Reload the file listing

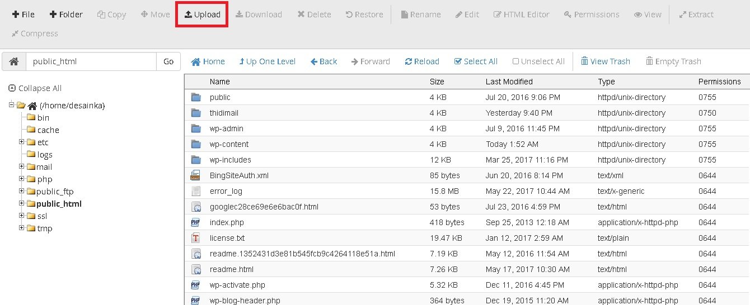tap(422, 61)
